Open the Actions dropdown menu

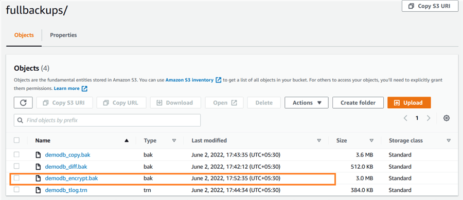[x=307, y=103]
